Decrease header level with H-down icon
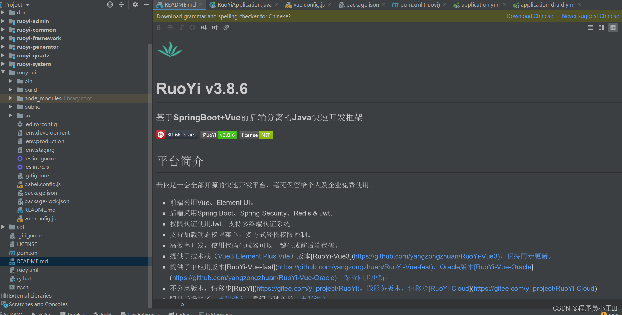The image size is (622, 315). tap(204, 27)
